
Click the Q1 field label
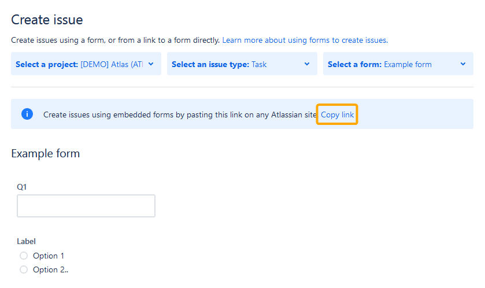tap(21, 187)
